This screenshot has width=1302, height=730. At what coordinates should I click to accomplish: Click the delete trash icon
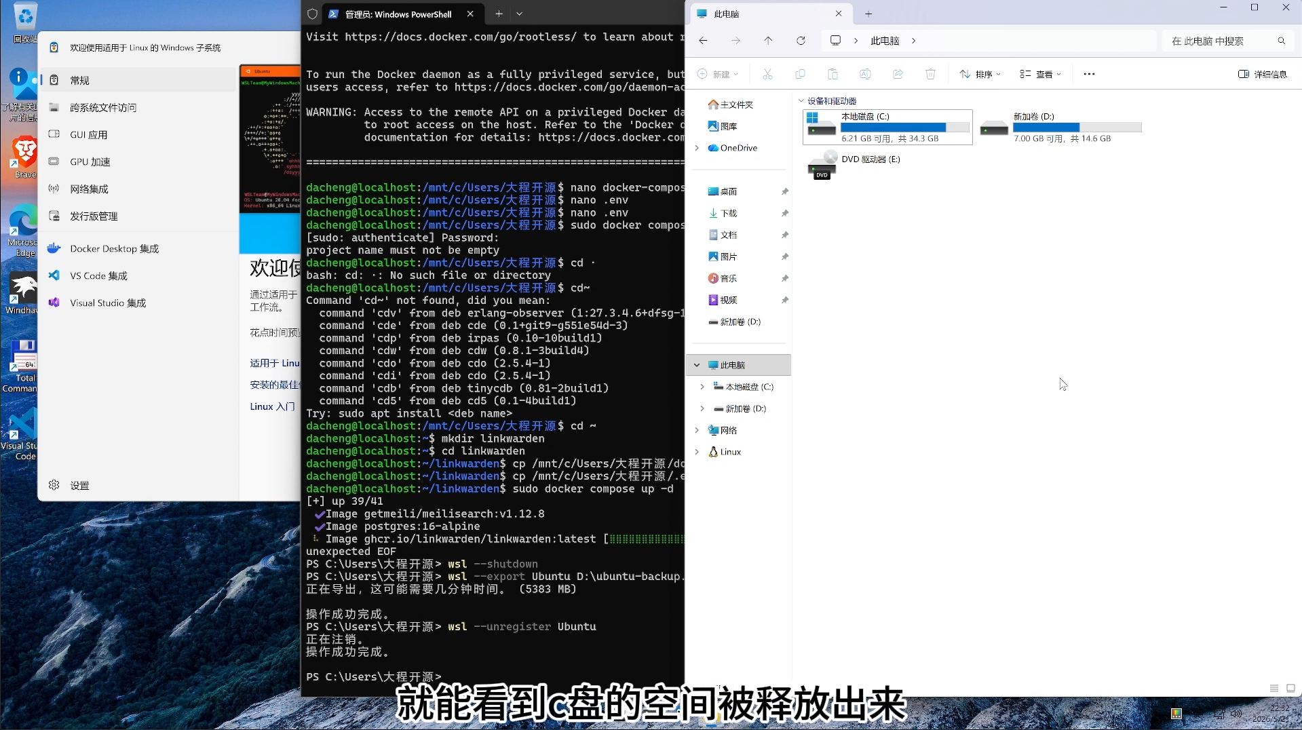[930, 74]
